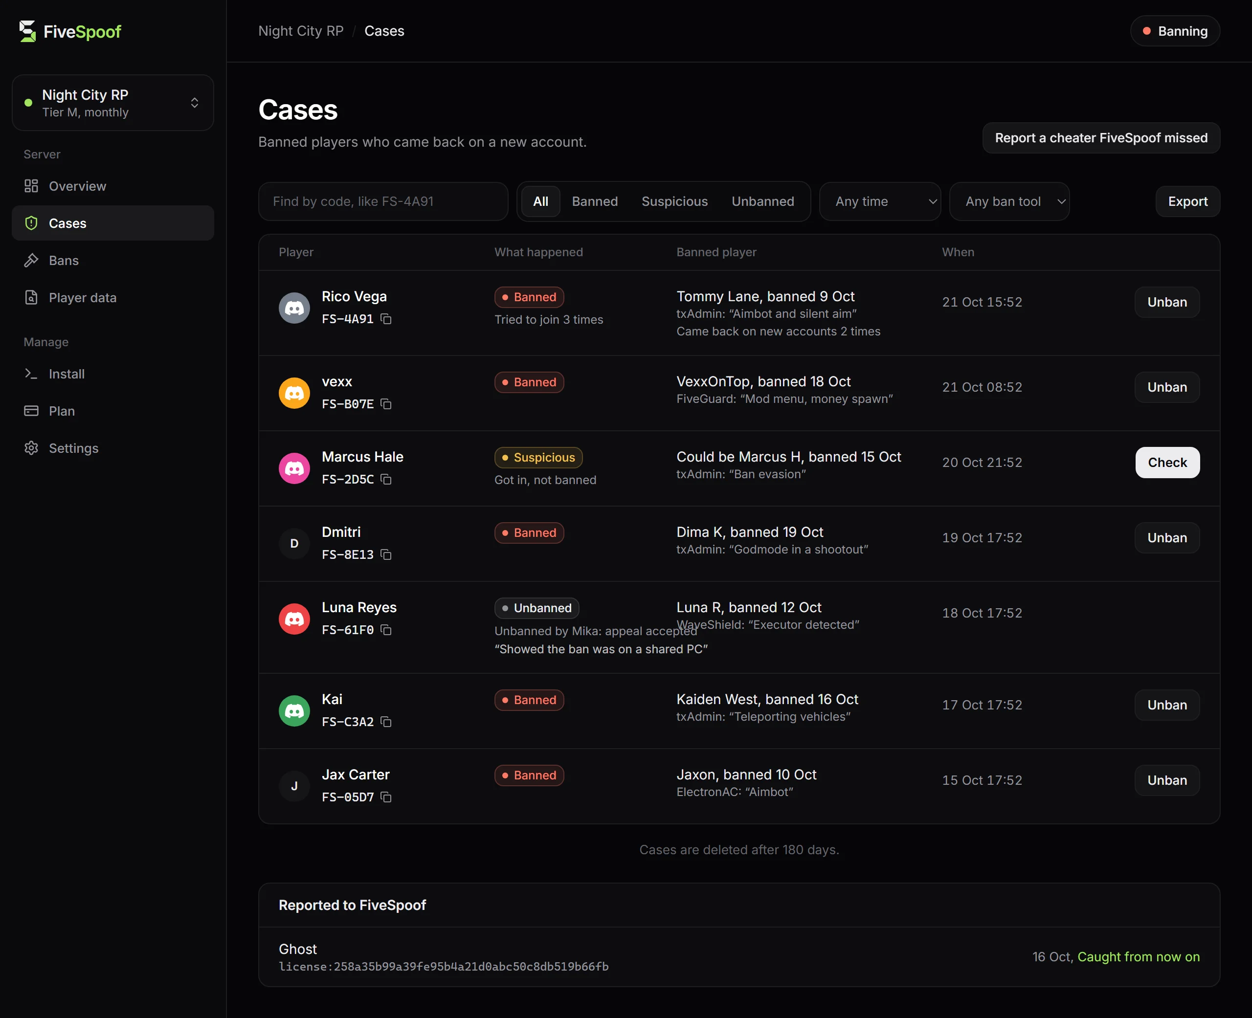
Task: Click the Ghost reported license string
Action: [444, 966]
